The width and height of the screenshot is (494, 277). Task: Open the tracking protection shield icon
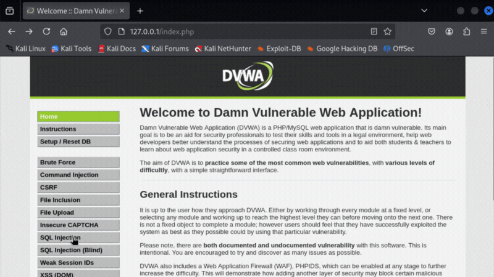click(107, 31)
